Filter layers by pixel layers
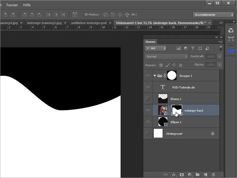The width and height of the screenshot is (237, 178). (x=179, y=48)
